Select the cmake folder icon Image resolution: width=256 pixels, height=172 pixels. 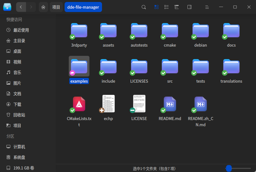[x=170, y=30]
